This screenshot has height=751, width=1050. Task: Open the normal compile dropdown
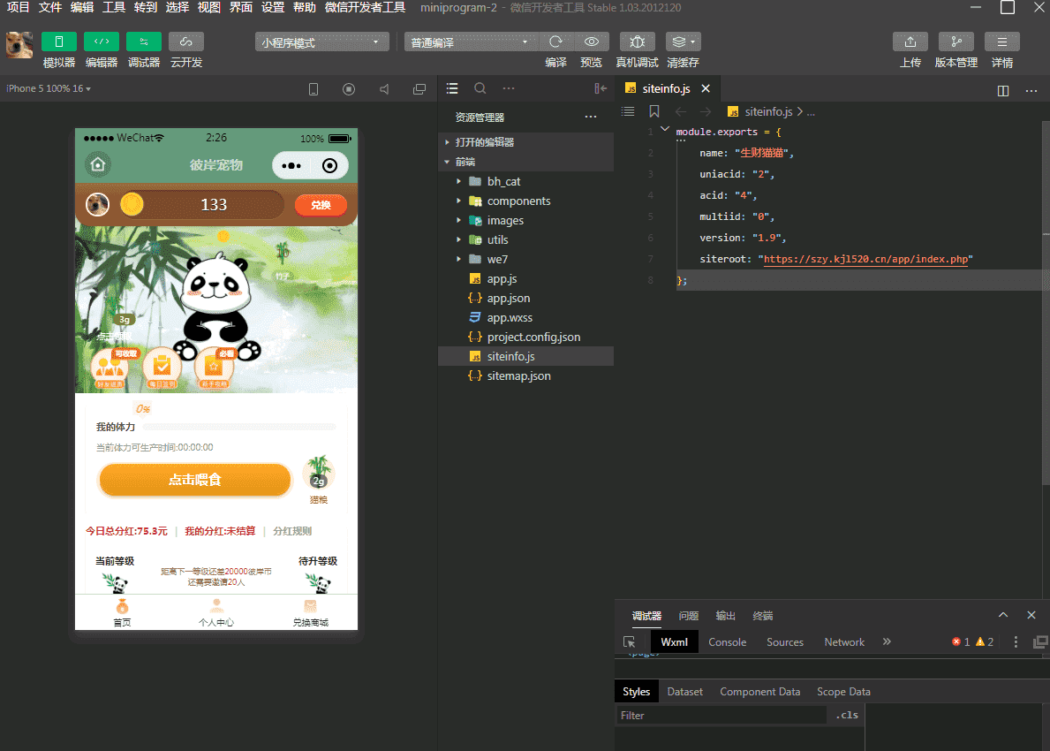472,42
